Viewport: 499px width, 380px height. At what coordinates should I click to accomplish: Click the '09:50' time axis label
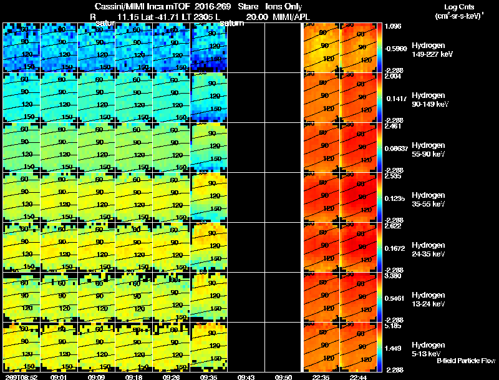coord(283,377)
